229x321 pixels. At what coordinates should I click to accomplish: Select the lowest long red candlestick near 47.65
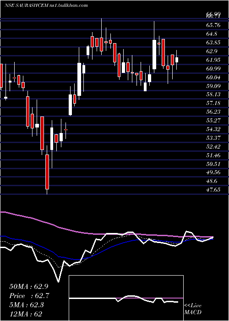(47, 172)
